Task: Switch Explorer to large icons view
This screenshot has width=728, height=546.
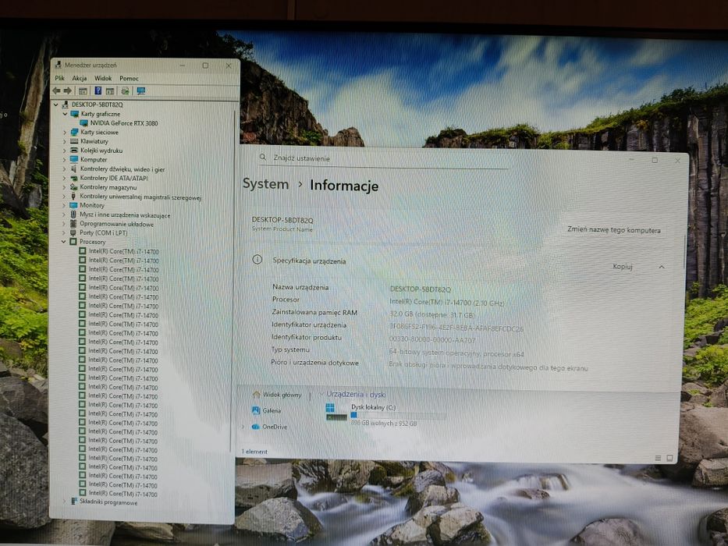Action: [x=669, y=459]
